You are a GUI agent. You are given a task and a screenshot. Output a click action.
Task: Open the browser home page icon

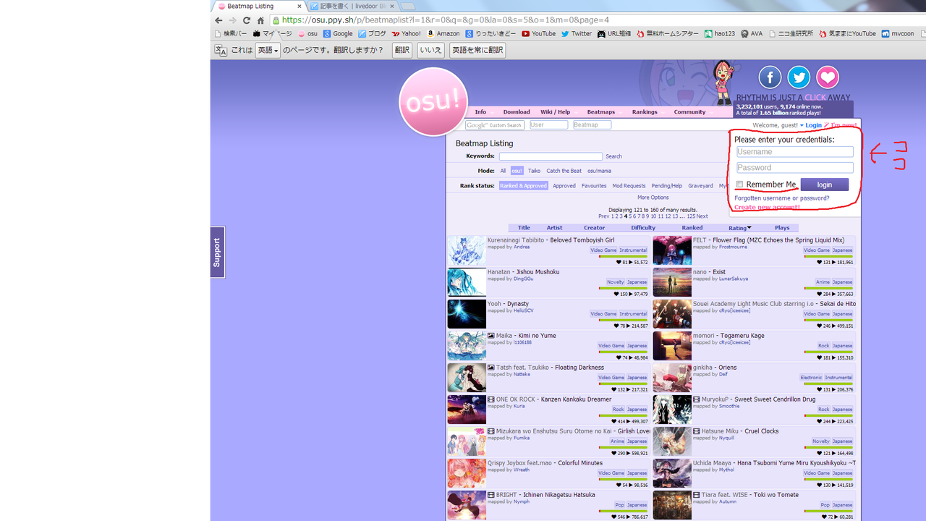coord(260,20)
